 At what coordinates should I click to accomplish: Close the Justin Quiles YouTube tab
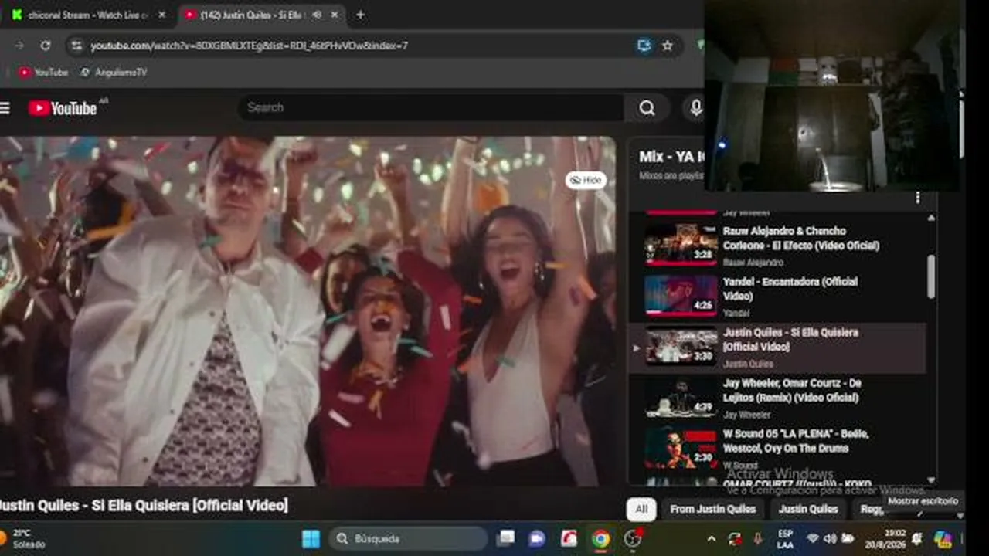coord(335,15)
